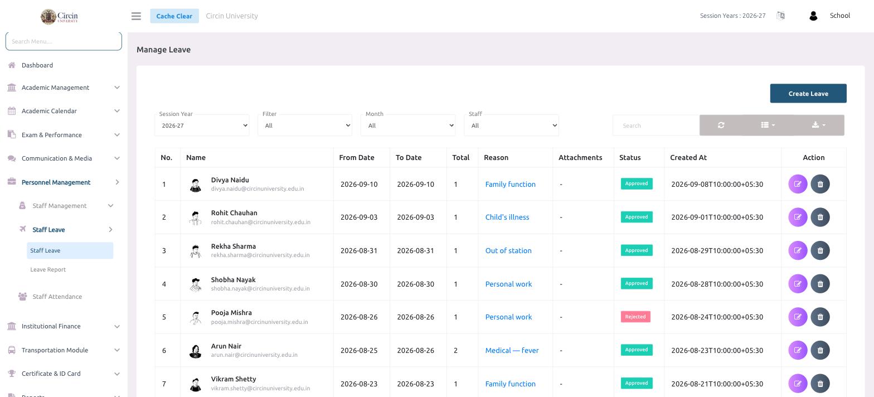Screen dimensions: 874x397
Task: Click the Circin University logo
Action: pyautogui.click(x=60, y=16)
